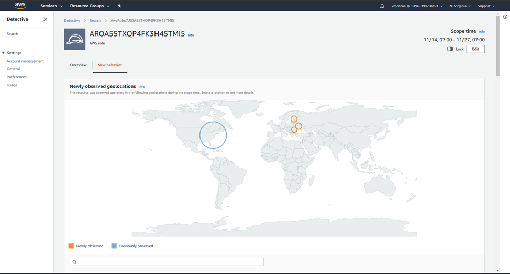The image size is (510, 274).
Task: Click the scrollbar down arrow
Action: coord(497,271)
